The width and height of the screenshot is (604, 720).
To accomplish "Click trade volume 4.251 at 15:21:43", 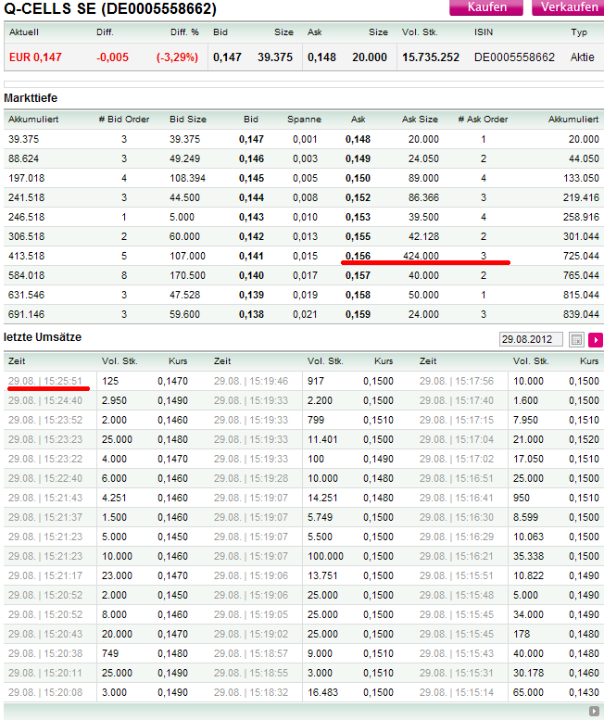I will 114,498.
